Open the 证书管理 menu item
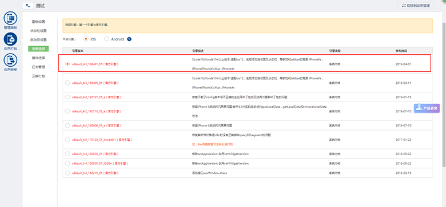Viewport: 446px width, 207px height. [x=38, y=67]
